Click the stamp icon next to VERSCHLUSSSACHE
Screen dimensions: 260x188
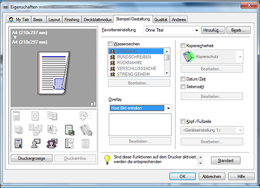point(113,69)
